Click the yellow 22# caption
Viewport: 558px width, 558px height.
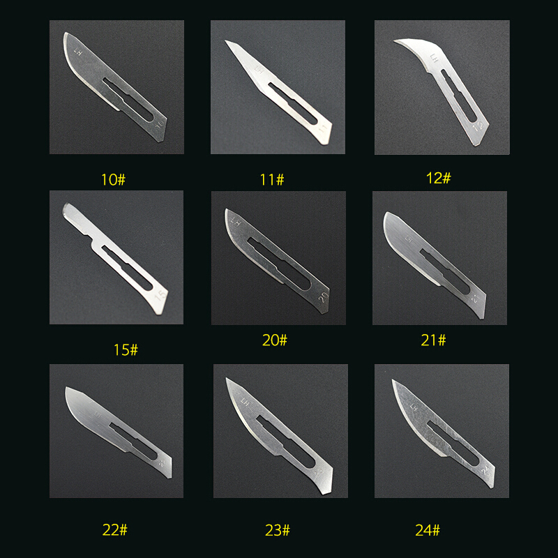pyautogui.click(x=115, y=530)
